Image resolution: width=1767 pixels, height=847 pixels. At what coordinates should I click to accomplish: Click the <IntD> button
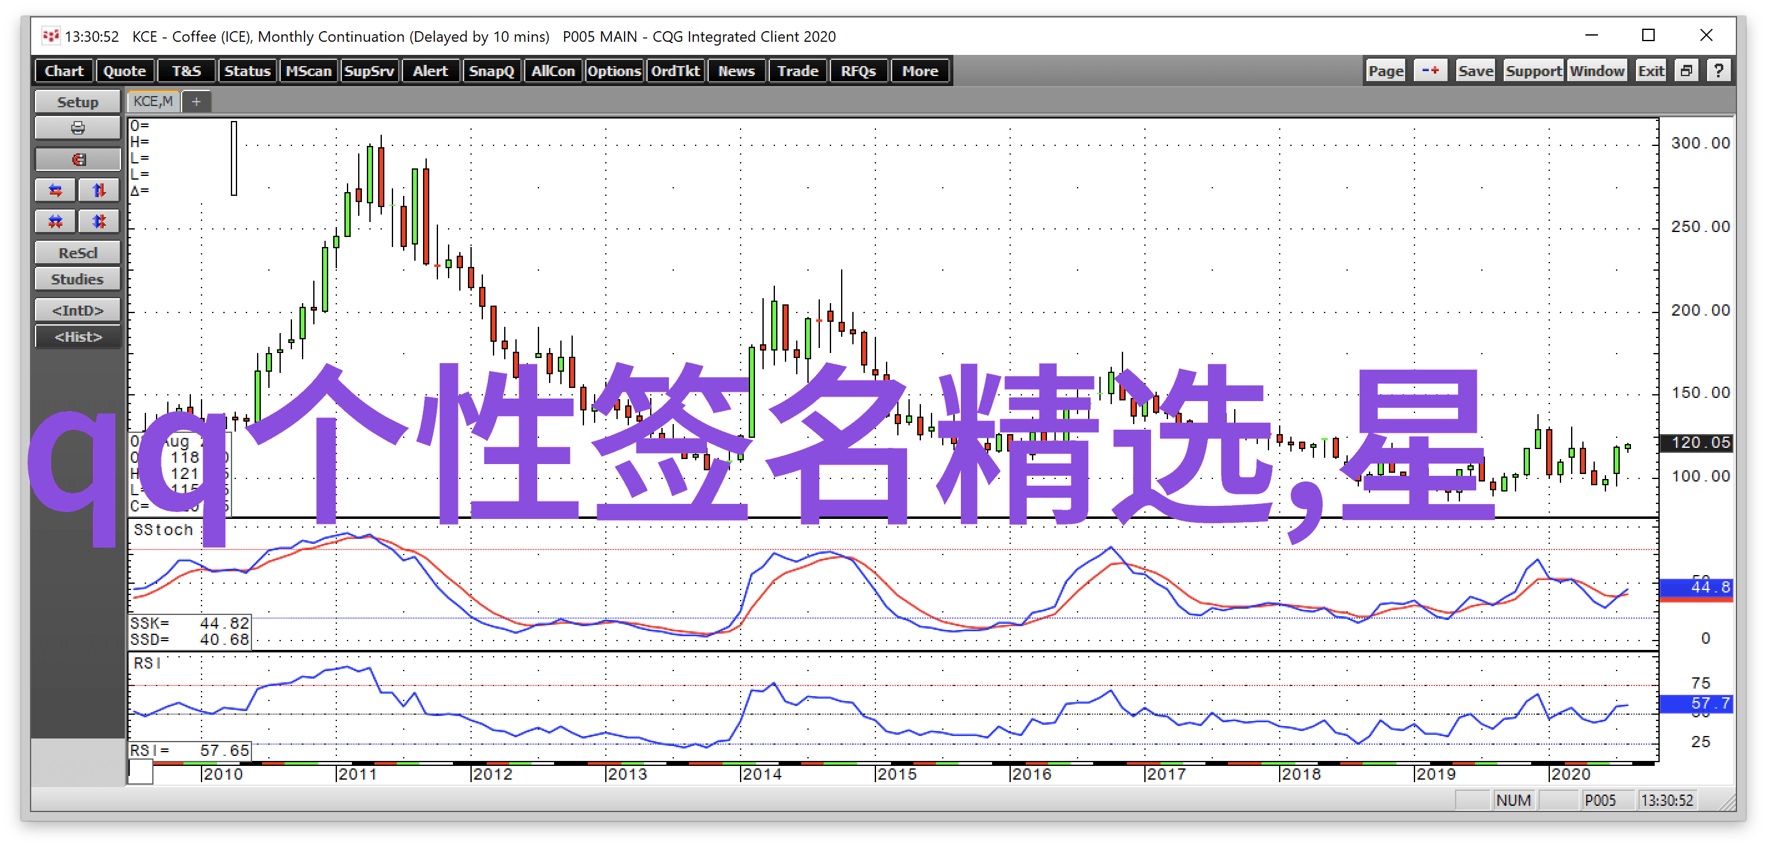point(77,310)
